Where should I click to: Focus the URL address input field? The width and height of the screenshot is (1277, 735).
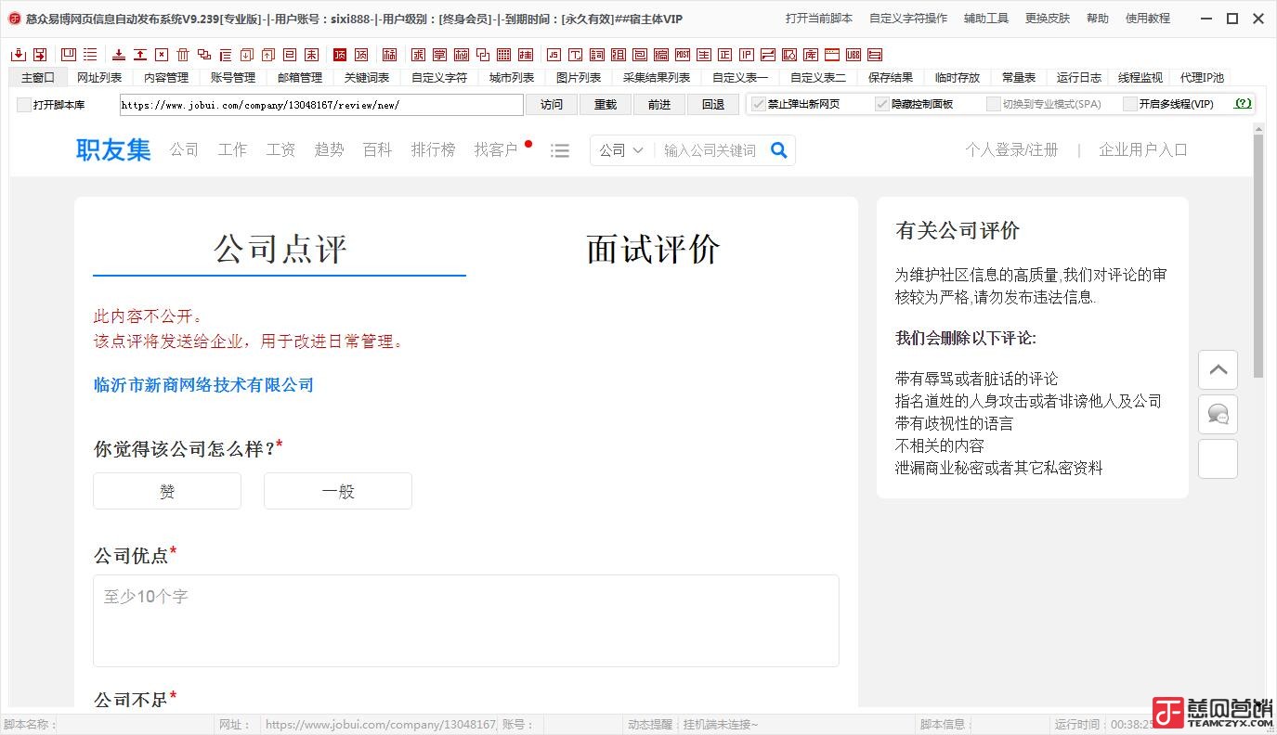(x=321, y=105)
